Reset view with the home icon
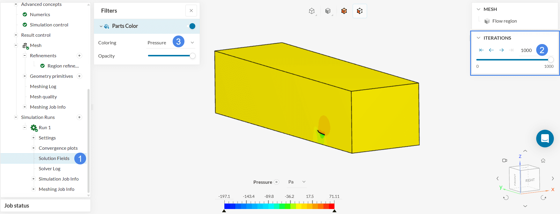Screen dimensions: 560x214 point(543,161)
